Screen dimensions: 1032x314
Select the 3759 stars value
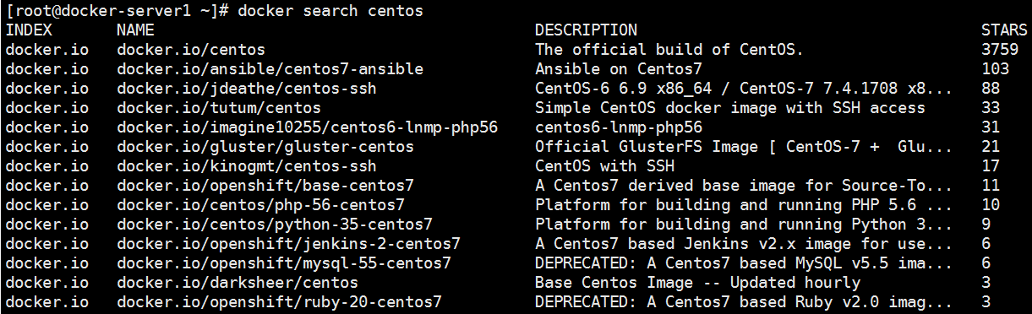pos(1000,50)
